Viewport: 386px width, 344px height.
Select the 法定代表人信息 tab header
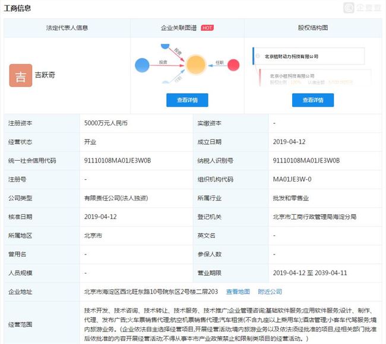[x=67, y=28]
